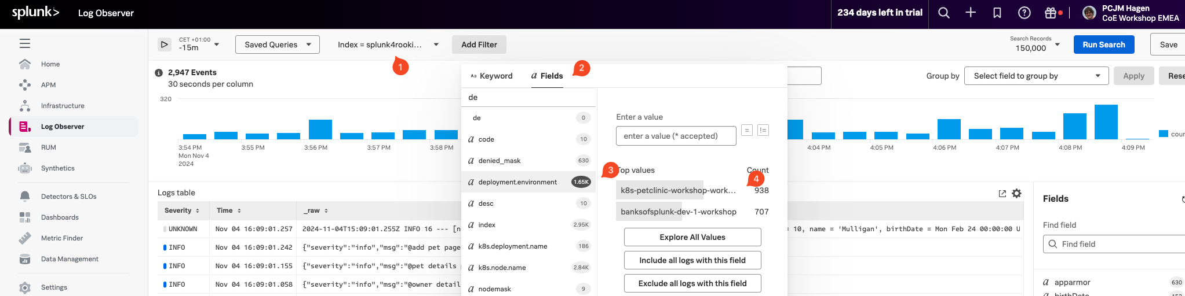Click the export logs table icon
Image resolution: width=1185 pixels, height=296 pixels.
[x=1002, y=194]
